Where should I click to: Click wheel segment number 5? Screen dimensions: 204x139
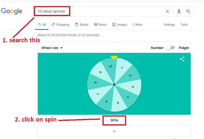[118, 103]
